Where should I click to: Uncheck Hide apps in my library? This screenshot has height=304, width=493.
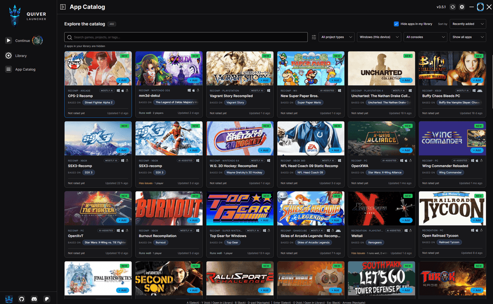coord(396,24)
